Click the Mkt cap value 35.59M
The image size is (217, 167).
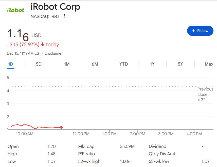click(127, 146)
